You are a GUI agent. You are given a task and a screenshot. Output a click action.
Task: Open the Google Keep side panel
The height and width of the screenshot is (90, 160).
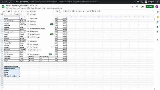[157, 17]
